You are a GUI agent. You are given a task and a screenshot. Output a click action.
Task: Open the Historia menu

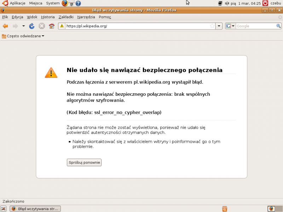(x=48, y=17)
